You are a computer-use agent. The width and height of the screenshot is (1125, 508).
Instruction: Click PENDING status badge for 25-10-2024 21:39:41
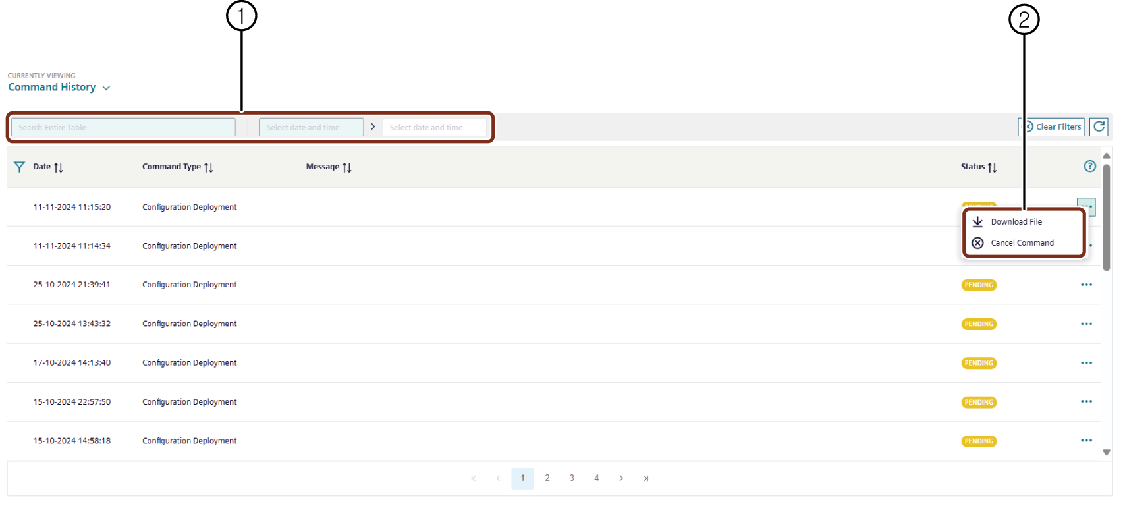point(979,285)
